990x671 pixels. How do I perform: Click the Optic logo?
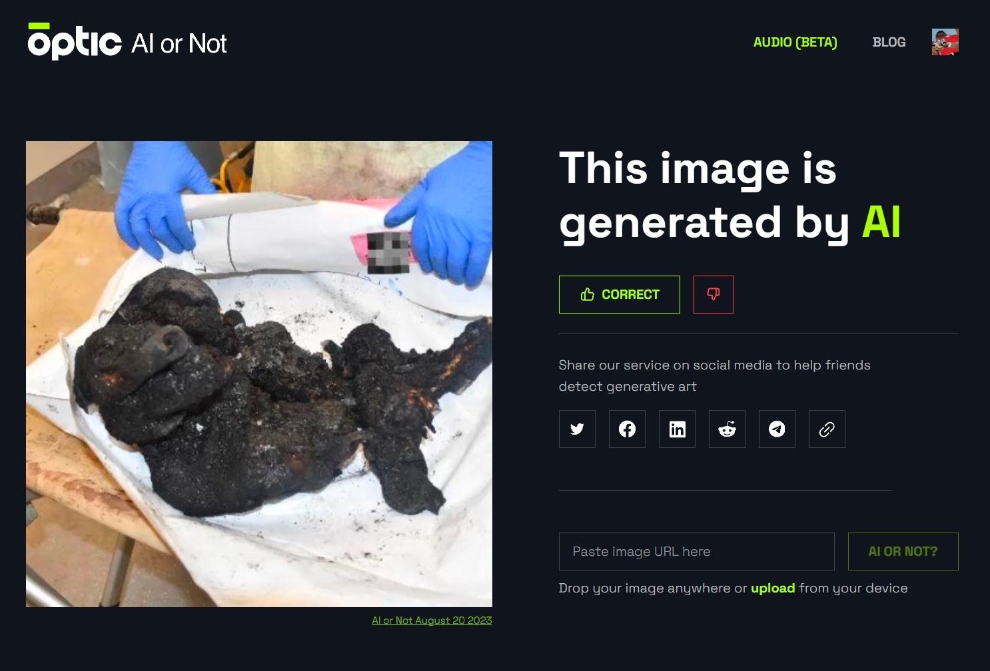(x=75, y=41)
